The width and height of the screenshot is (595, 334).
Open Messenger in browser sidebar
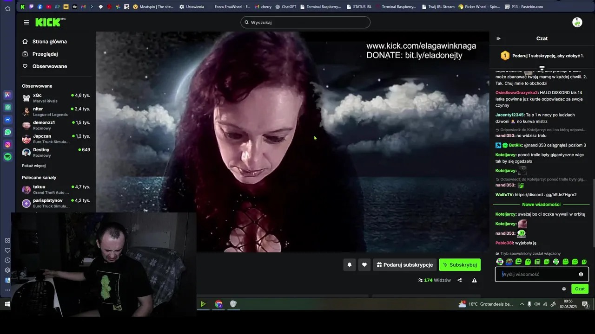click(8, 120)
